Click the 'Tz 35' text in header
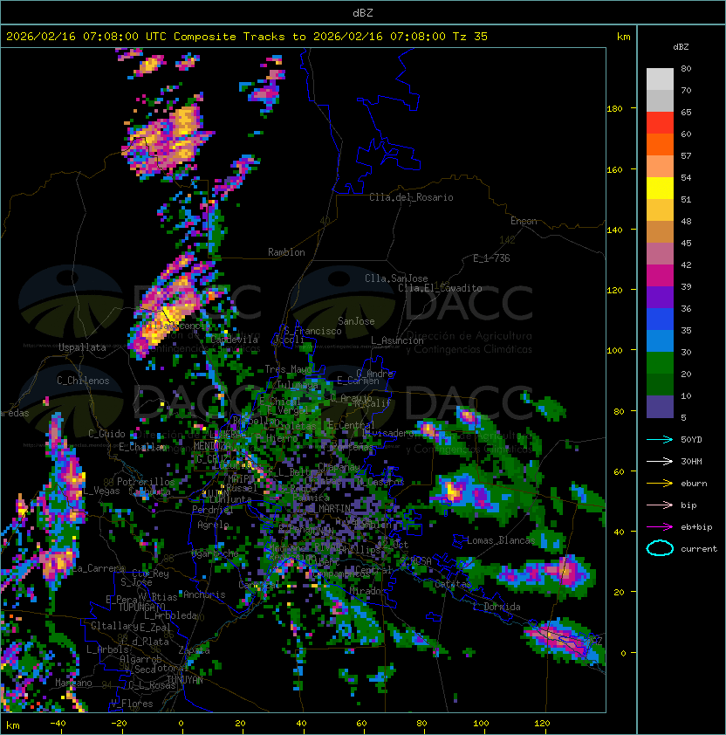 [x=470, y=37]
